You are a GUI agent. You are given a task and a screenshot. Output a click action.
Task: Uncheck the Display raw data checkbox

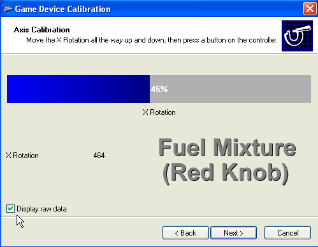(x=10, y=209)
